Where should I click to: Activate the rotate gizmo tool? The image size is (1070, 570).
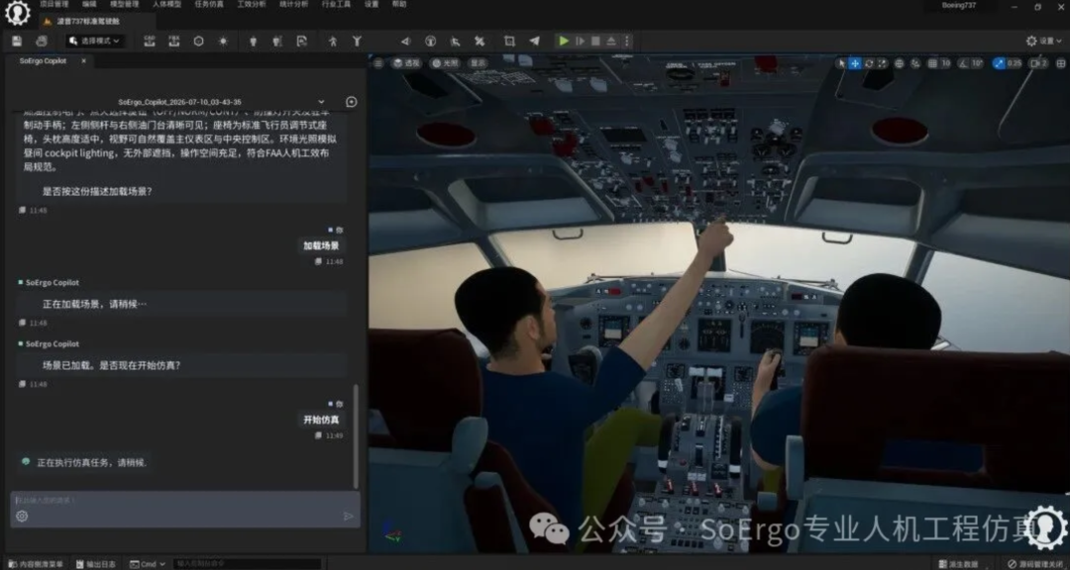[869, 62]
